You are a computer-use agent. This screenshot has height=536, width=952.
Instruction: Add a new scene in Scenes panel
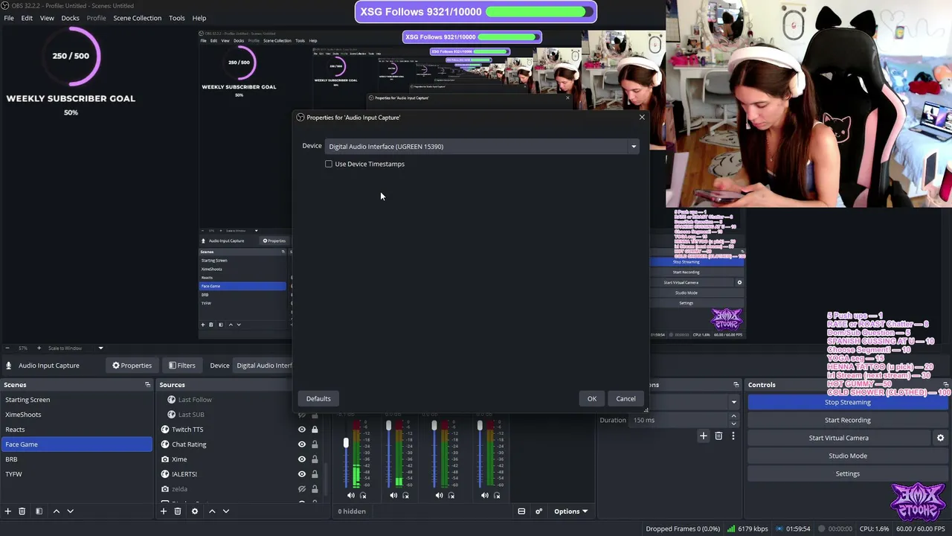click(8, 511)
